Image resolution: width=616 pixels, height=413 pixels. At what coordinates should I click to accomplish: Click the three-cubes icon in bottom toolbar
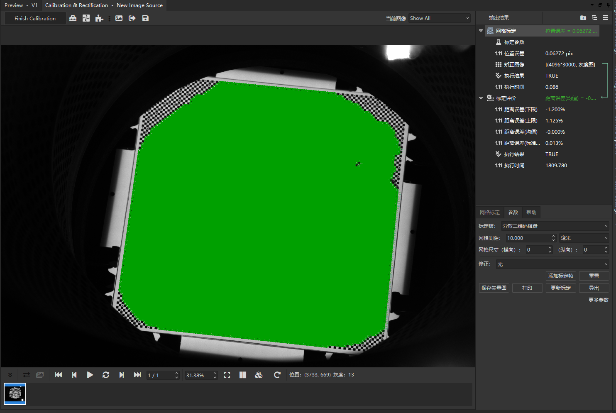point(259,375)
